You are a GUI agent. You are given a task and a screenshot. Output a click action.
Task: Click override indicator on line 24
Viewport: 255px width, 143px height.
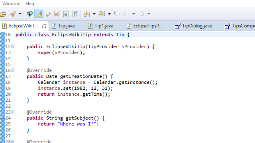(x=3, y=118)
